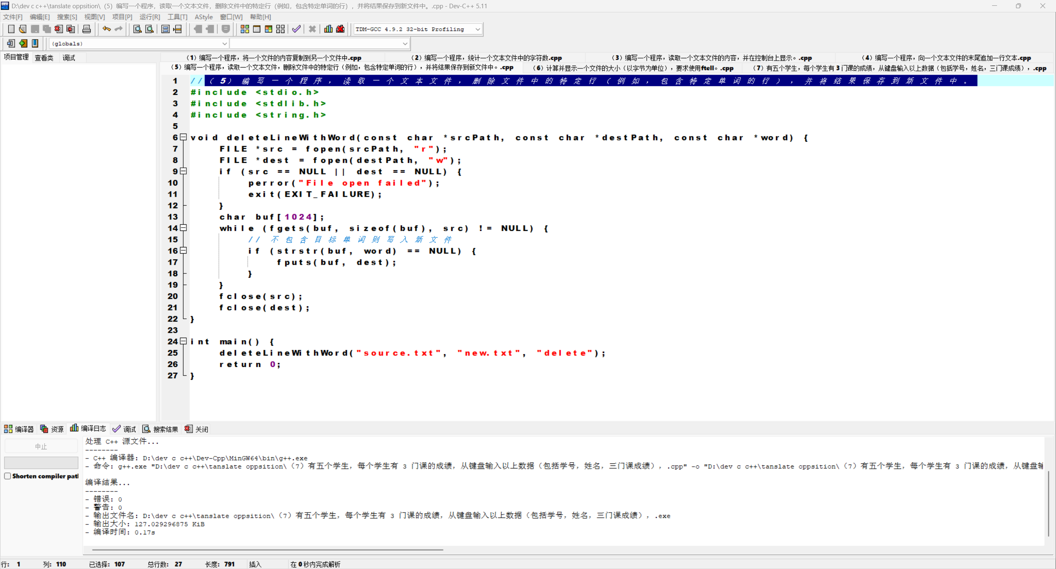
Task: Open the 编译日志 bottom tab
Action: (88, 429)
